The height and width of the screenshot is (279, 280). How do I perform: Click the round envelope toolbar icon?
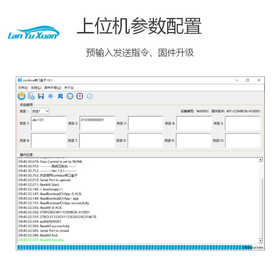point(70,96)
